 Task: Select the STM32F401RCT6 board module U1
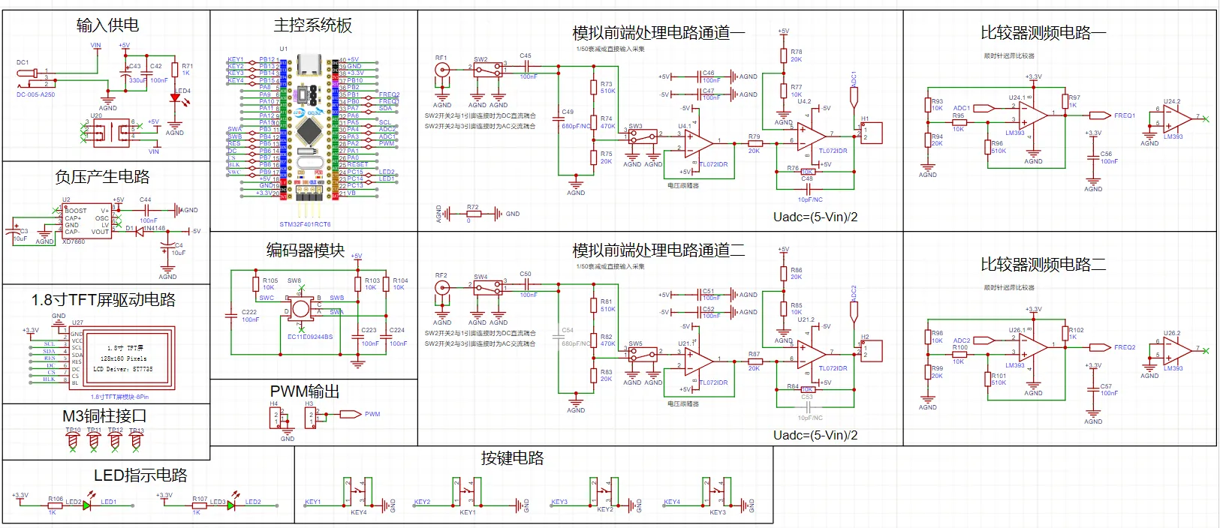[x=308, y=127]
